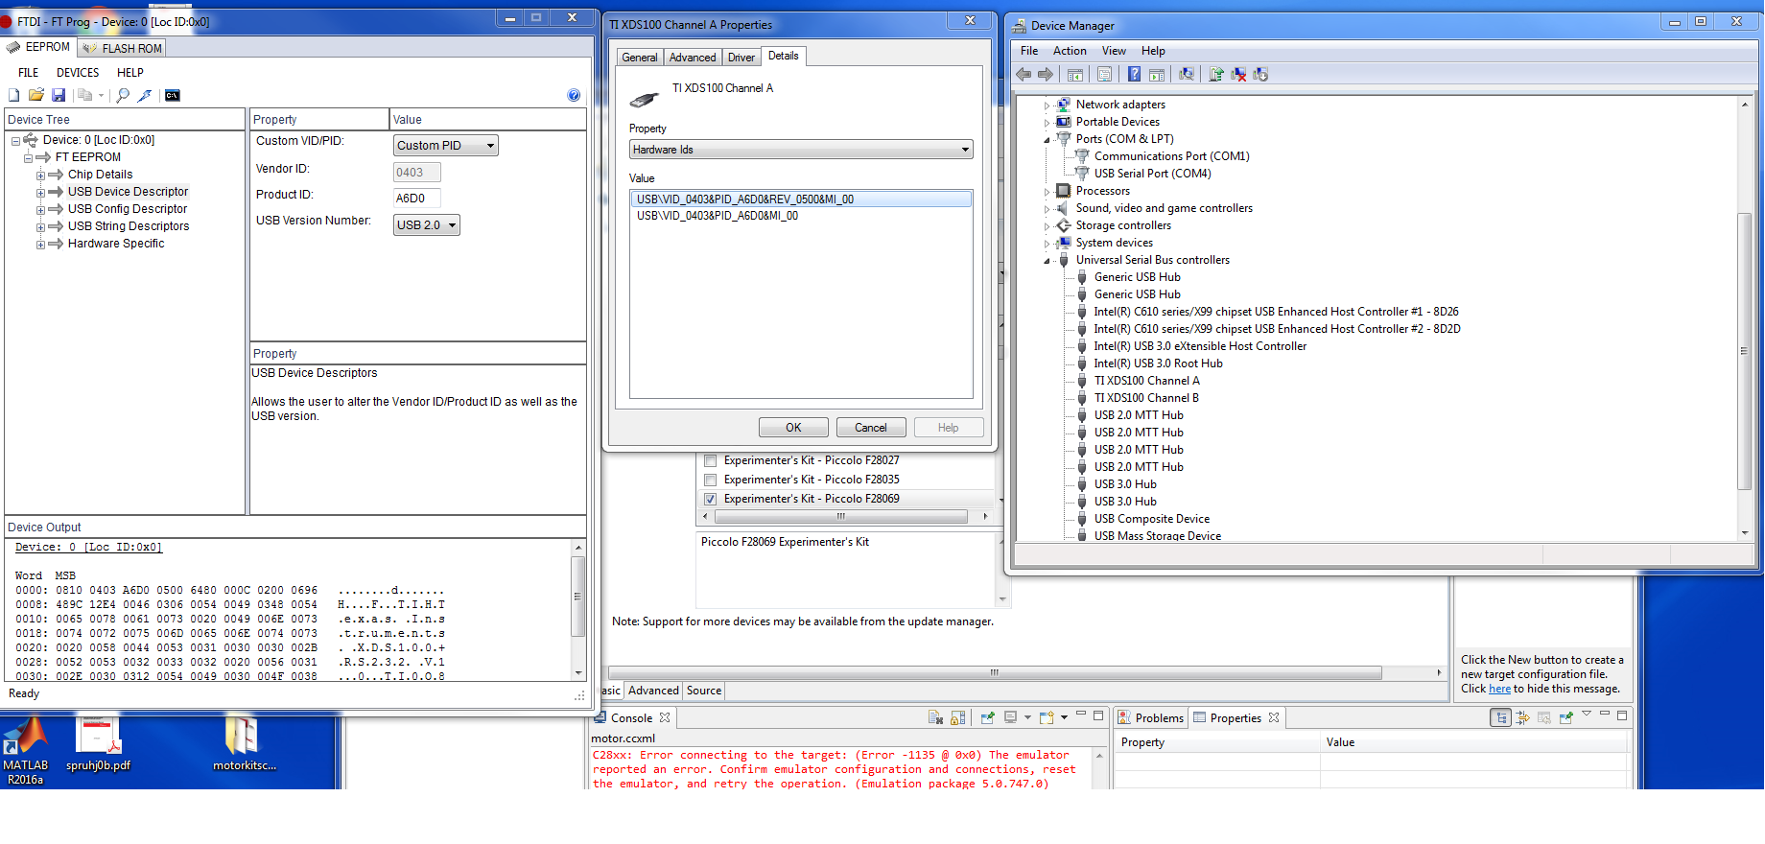Viewport: 1765px width, 844px height.
Task: Open the Hardware Ids property dropdown
Action: (801, 150)
